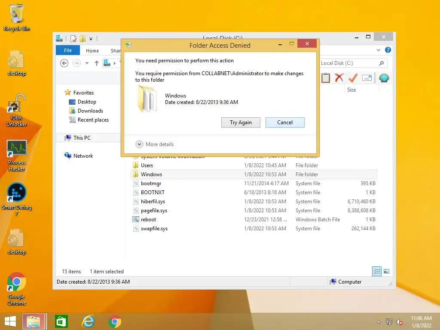440x330 pixels.
Task: Switch to the Share ribbon tab
Action: pyautogui.click(x=115, y=51)
